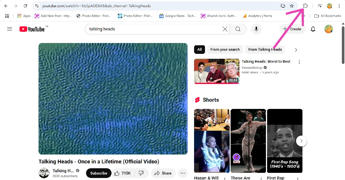Image resolution: width=345 pixels, height=180 pixels.
Task: Open the YouTube main menu hamburger icon
Action: (9, 29)
